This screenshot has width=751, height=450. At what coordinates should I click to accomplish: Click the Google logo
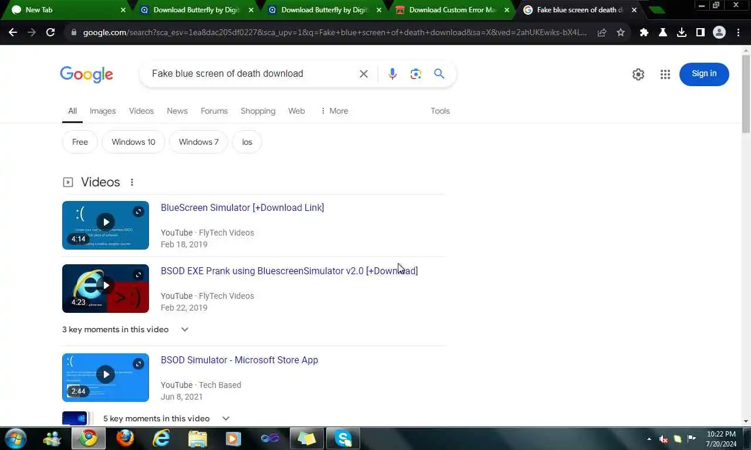(x=86, y=74)
